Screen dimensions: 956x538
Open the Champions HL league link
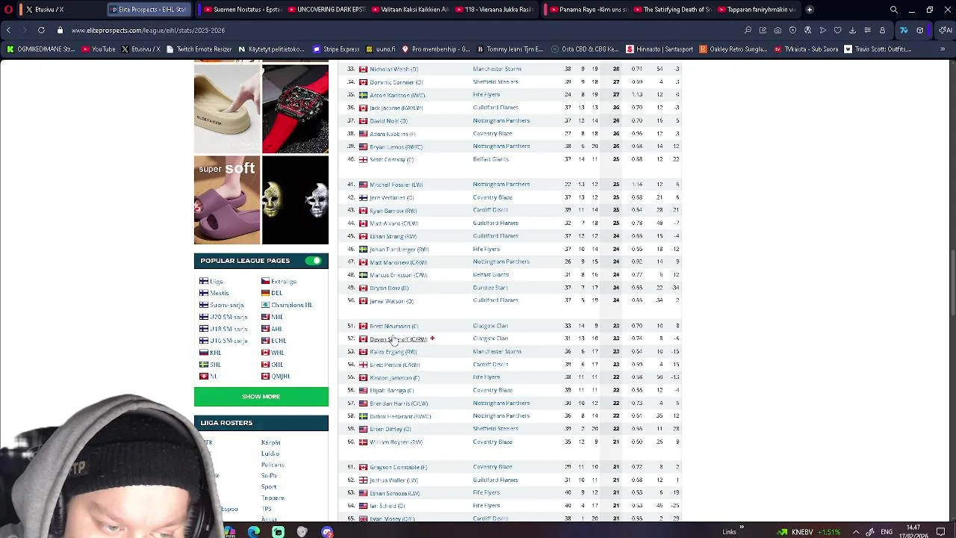coord(287,305)
